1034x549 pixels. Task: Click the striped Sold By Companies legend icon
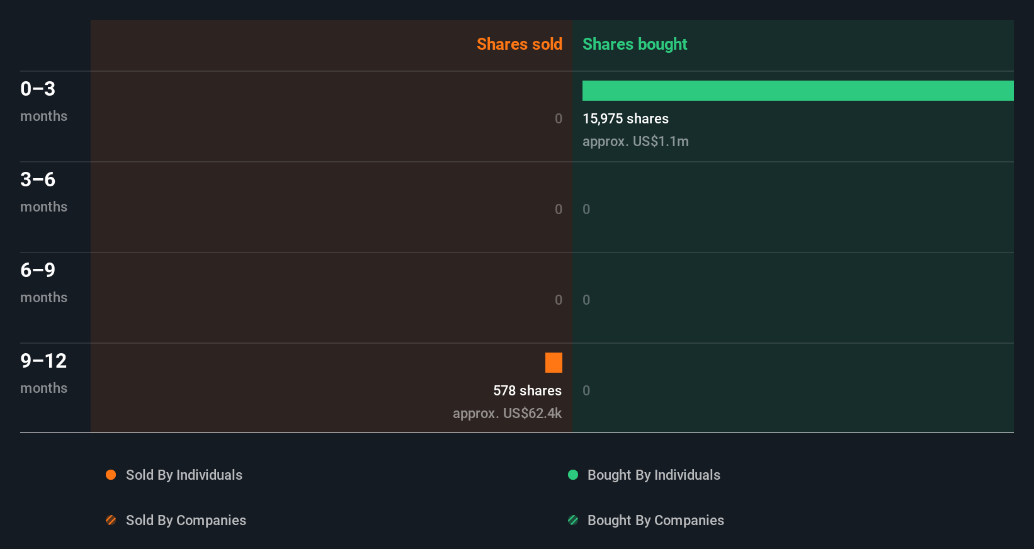pyautogui.click(x=111, y=520)
